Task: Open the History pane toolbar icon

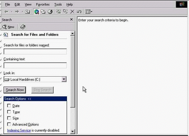Action: point(50,12)
